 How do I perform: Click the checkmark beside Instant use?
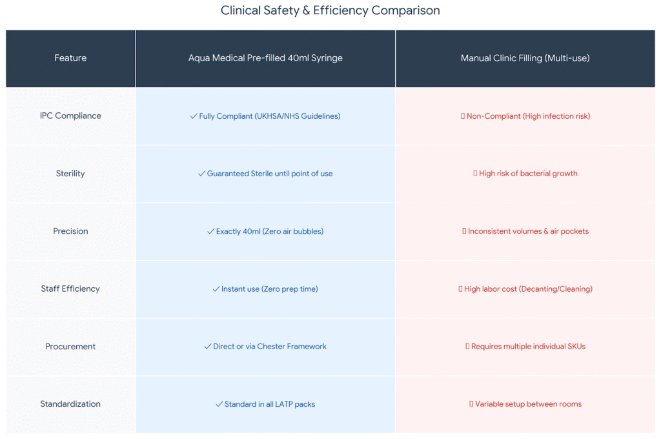point(216,289)
